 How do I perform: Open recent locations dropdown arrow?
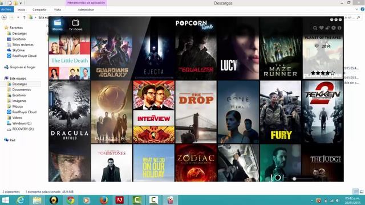pyautogui.click(x=18, y=18)
